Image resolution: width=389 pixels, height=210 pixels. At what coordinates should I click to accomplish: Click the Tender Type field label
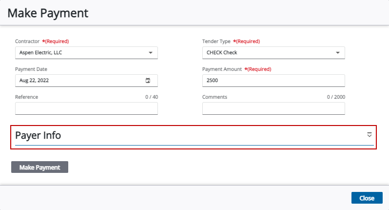tap(216, 41)
